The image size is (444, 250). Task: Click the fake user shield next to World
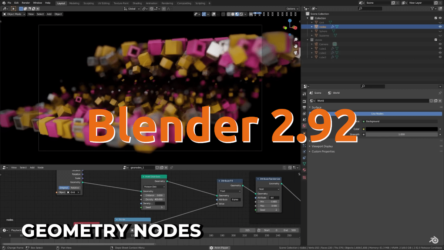[x=431, y=101]
